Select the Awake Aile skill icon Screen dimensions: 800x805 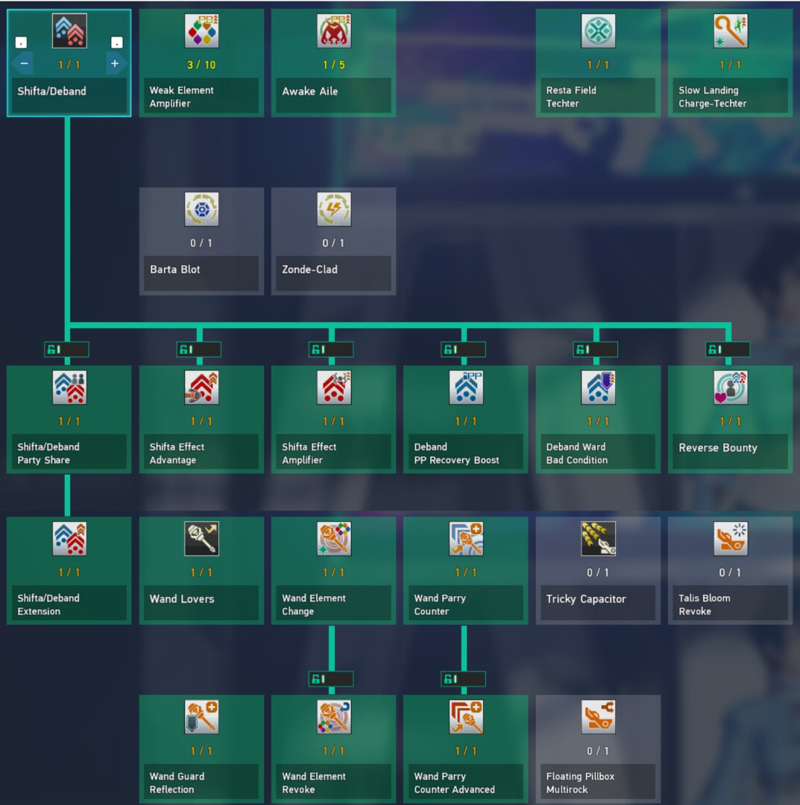[333, 31]
